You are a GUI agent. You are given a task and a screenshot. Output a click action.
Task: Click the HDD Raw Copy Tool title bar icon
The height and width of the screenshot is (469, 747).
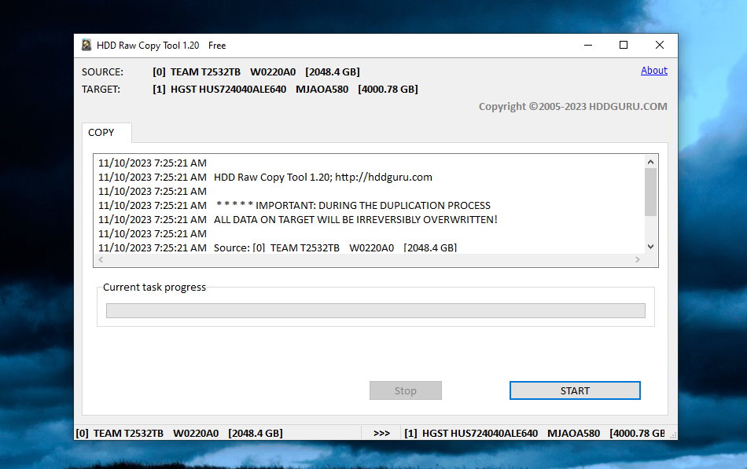click(86, 46)
